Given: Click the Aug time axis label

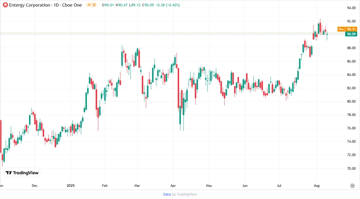Looking at the screenshot, I should coord(317,185).
